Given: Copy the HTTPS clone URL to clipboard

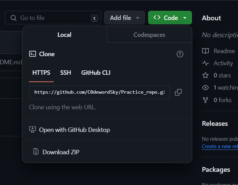Looking at the screenshot, I should click(x=178, y=92).
